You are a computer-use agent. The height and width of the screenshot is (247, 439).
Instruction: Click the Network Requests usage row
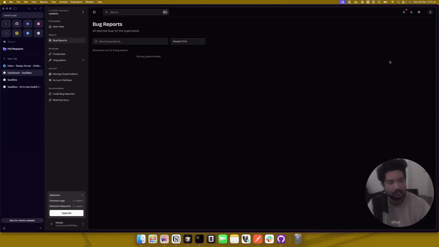click(x=66, y=206)
